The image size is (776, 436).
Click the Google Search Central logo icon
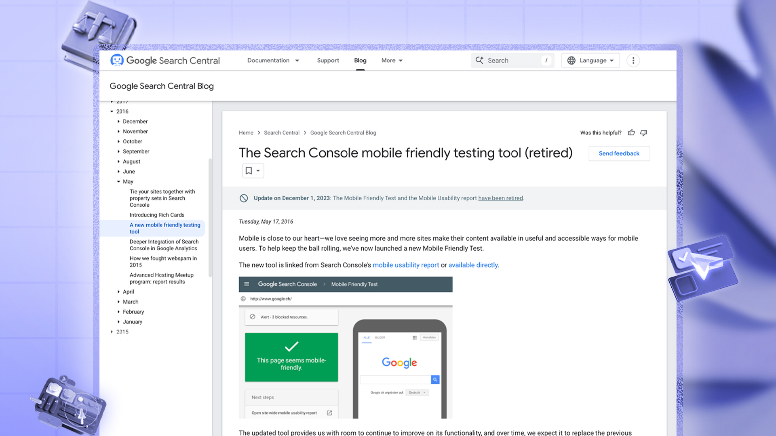[117, 60]
